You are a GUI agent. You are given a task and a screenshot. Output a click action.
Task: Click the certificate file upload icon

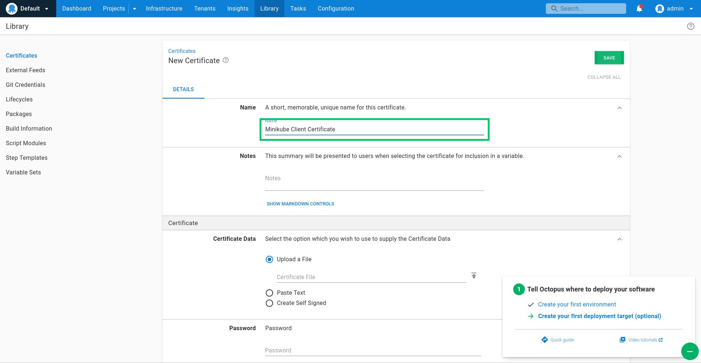point(474,275)
